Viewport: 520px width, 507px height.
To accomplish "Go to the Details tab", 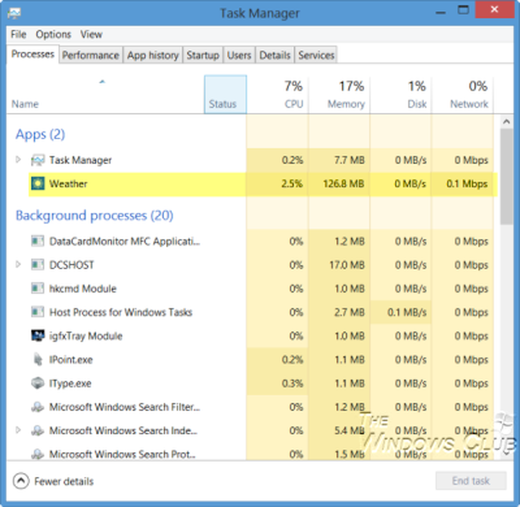I will [275, 55].
